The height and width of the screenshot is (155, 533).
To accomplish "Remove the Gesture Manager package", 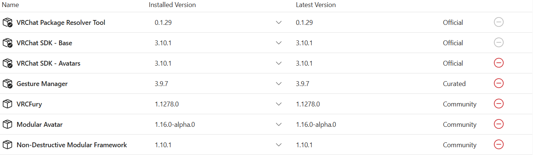I will pyautogui.click(x=498, y=83).
